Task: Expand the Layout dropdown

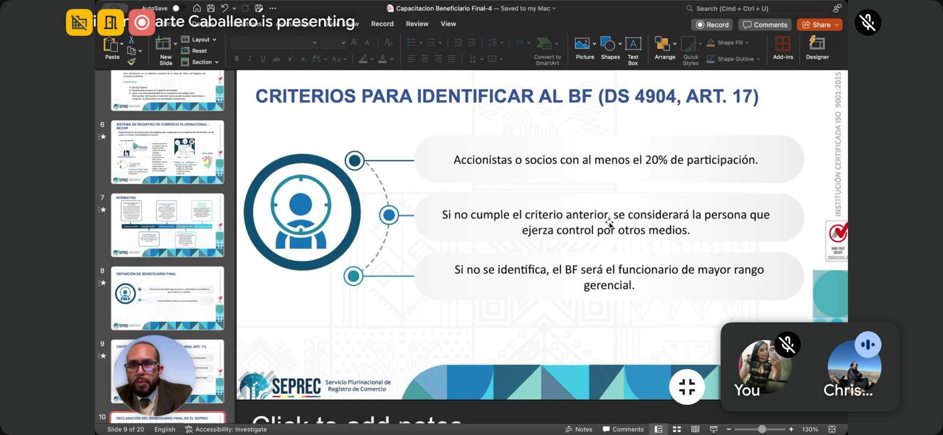Action: tap(199, 39)
